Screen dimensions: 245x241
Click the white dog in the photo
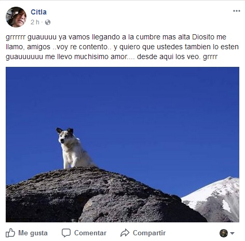[x=74, y=148]
